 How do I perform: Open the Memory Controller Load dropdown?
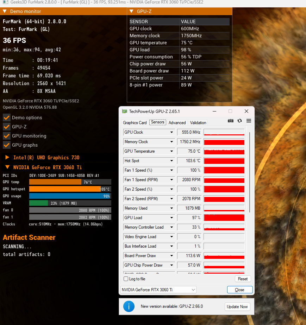coord(171,227)
